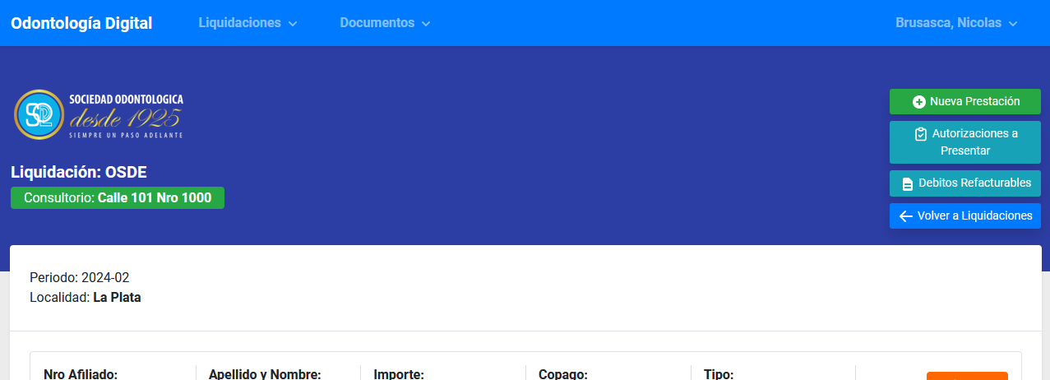Click the Sociedad Odontologica logo
The width and height of the screenshot is (1050, 380).
pyautogui.click(x=99, y=114)
